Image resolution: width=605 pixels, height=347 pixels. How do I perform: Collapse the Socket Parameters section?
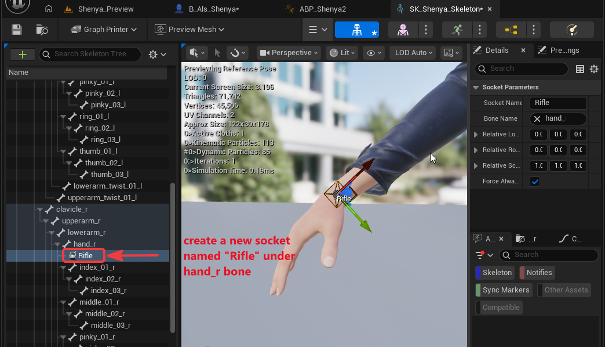pyautogui.click(x=476, y=87)
